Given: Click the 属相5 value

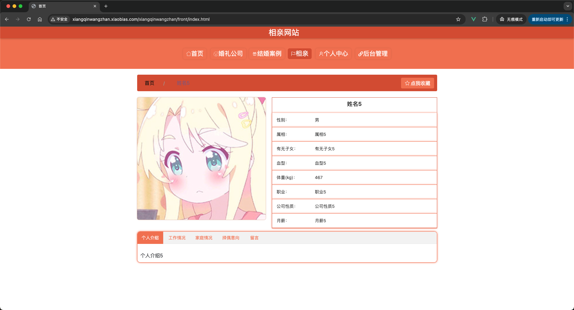Looking at the screenshot, I should 321,134.
